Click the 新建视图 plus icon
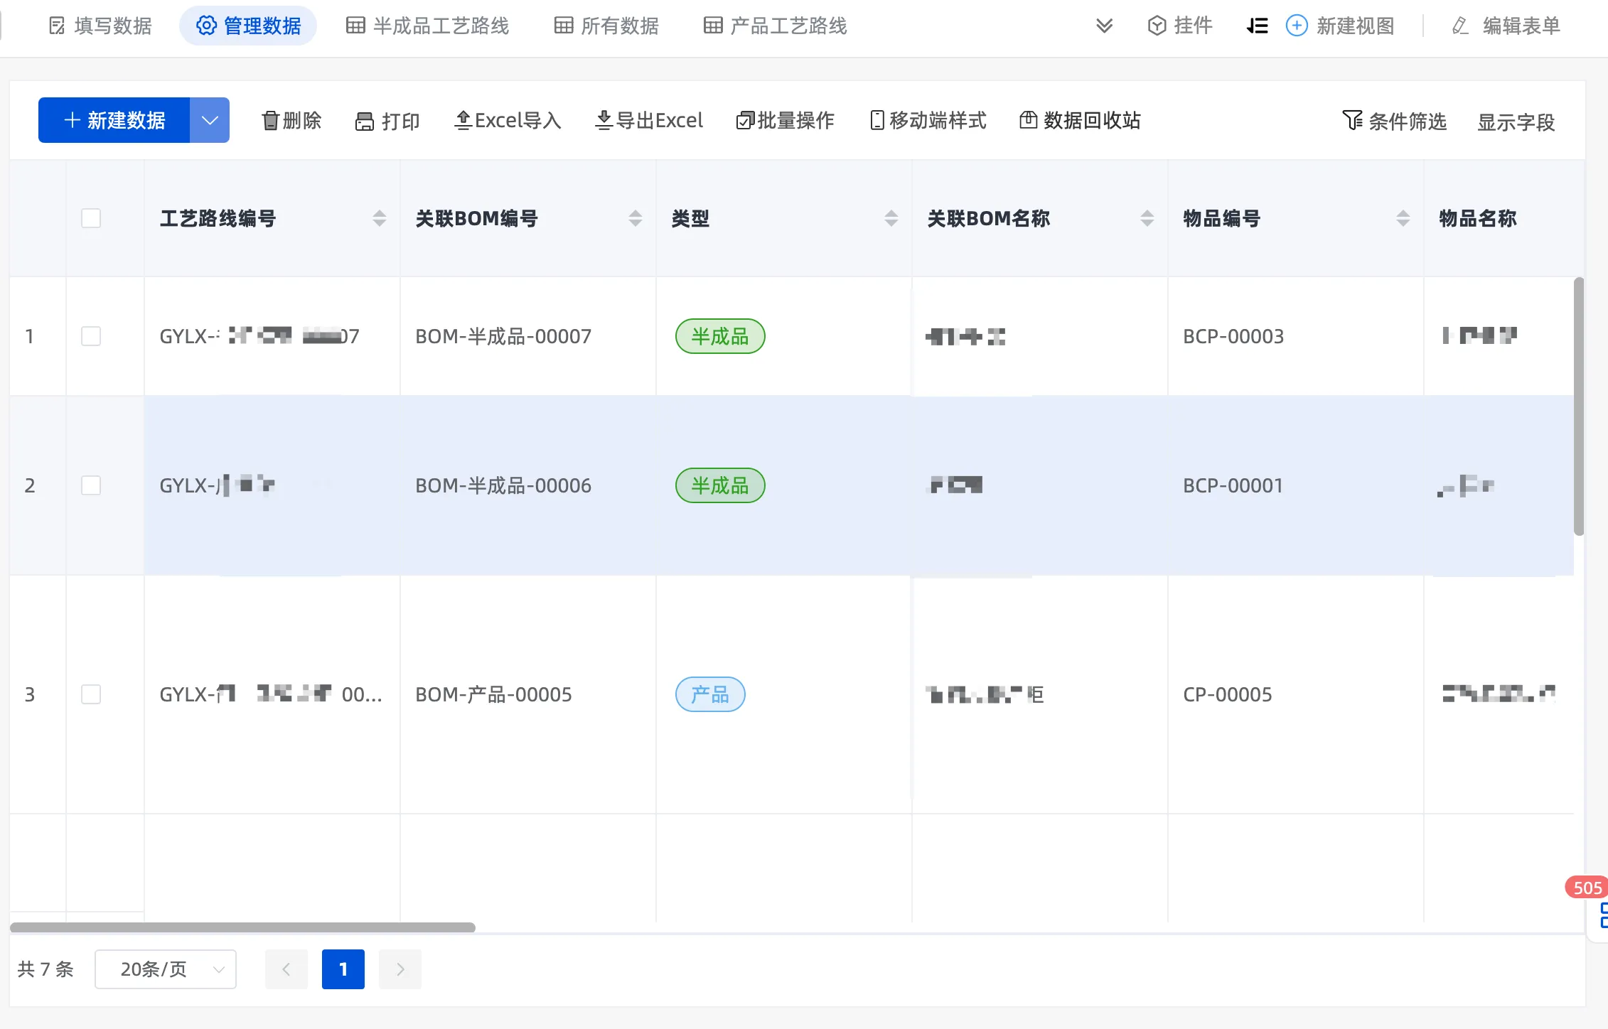Image resolution: width=1608 pixels, height=1029 pixels. click(1297, 26)
